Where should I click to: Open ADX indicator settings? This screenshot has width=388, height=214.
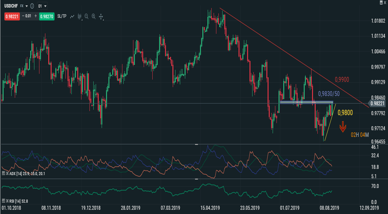pyautogui.click(x=3, y=173)
